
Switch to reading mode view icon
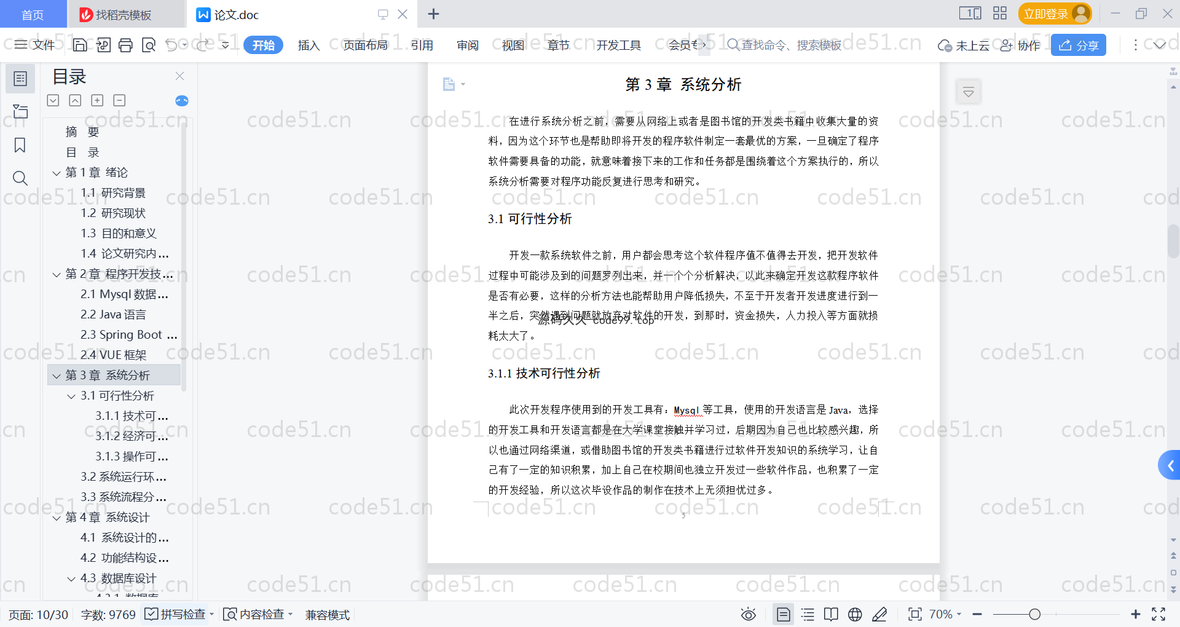pyautogui.click(x=831, y=614)
